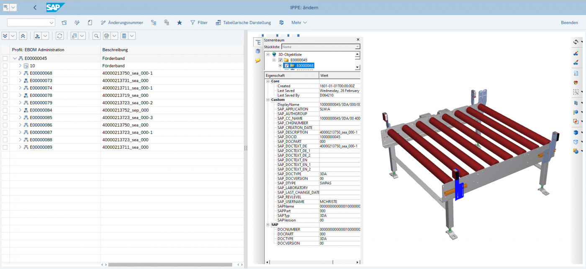Click the Änderungsnummer button
The height and width of the screenshot is (269, 586).
[122, 23]
